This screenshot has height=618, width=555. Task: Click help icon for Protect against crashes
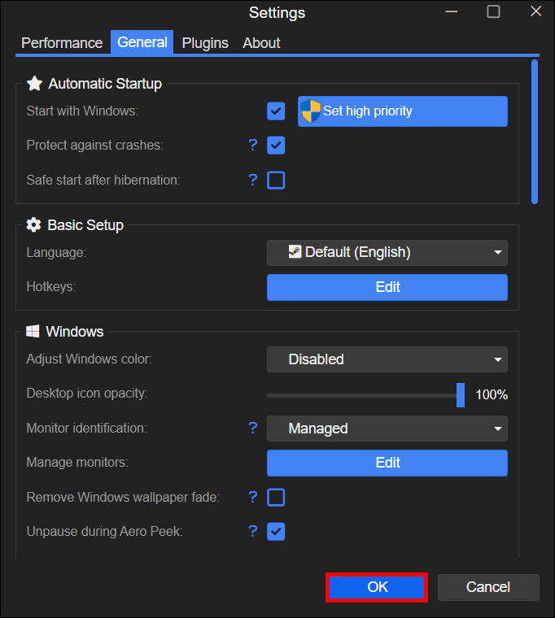(253, 146)
